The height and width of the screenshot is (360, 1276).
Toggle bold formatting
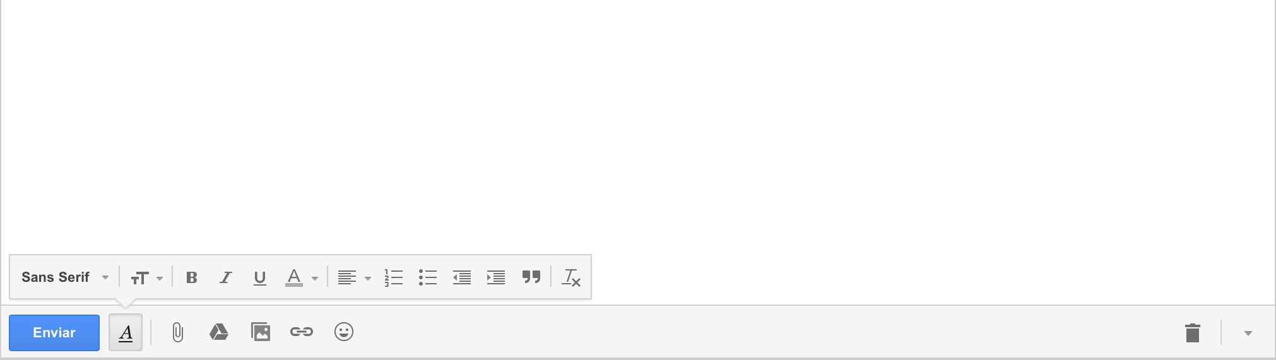tap(192, 277)
